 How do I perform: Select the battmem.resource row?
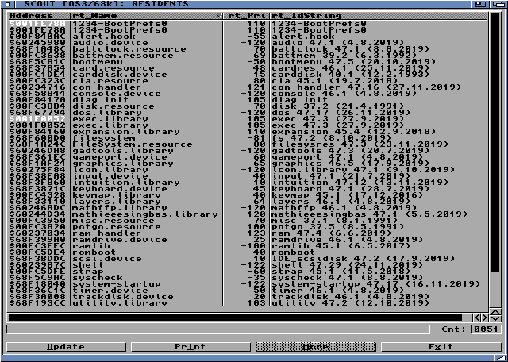coord(247,56)
